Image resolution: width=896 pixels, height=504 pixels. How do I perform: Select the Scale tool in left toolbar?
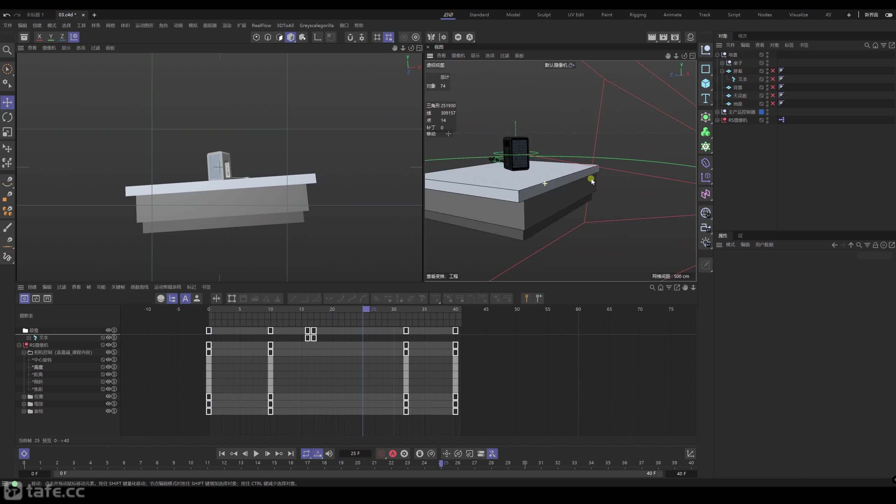[x=7, y=132]
